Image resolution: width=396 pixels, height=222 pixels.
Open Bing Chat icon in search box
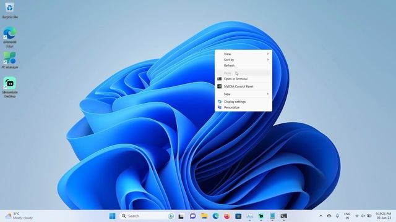pyautogui.click(x=171, y=216)
